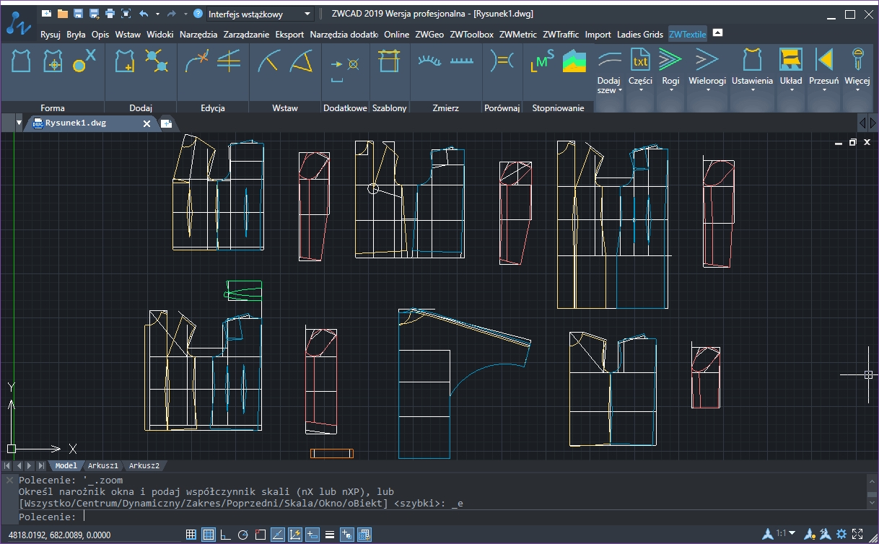Screen dimensions: 879x544
Task: Click the tape measure icon in Zmierz
Action: (429, 61)
